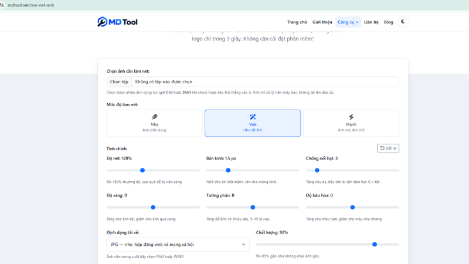
Task: Open site info icon in address bar
Action: 2,5
